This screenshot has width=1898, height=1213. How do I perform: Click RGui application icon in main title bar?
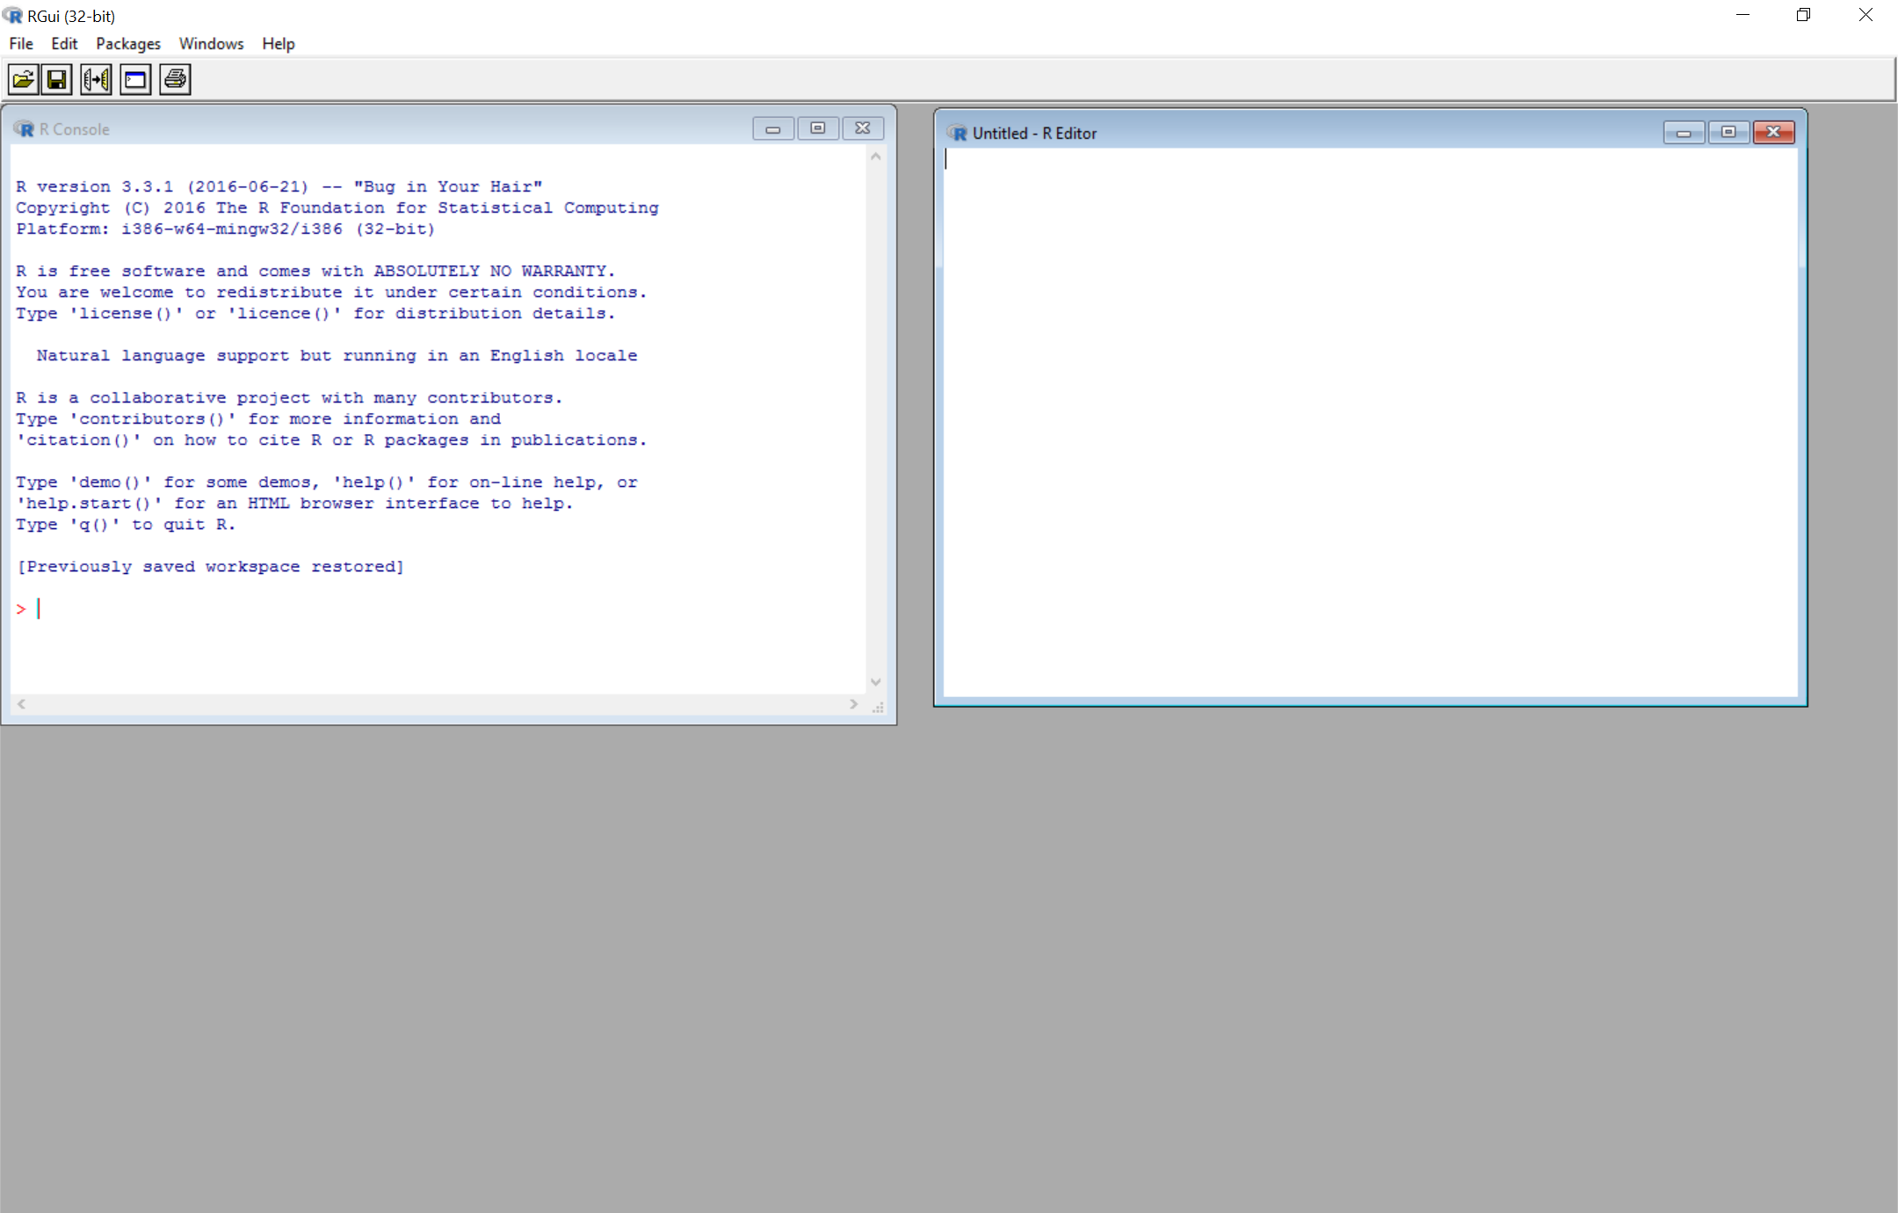tap(13, 16)
